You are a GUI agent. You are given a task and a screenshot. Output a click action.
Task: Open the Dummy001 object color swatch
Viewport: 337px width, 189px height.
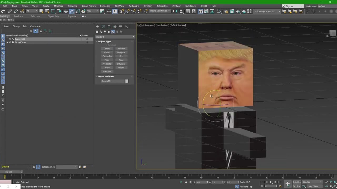pos(127,81)
